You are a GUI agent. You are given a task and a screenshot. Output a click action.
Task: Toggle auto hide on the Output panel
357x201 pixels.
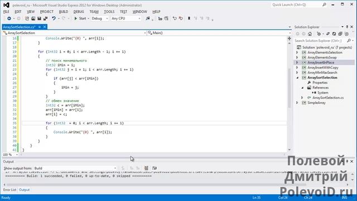pos(347,161)
